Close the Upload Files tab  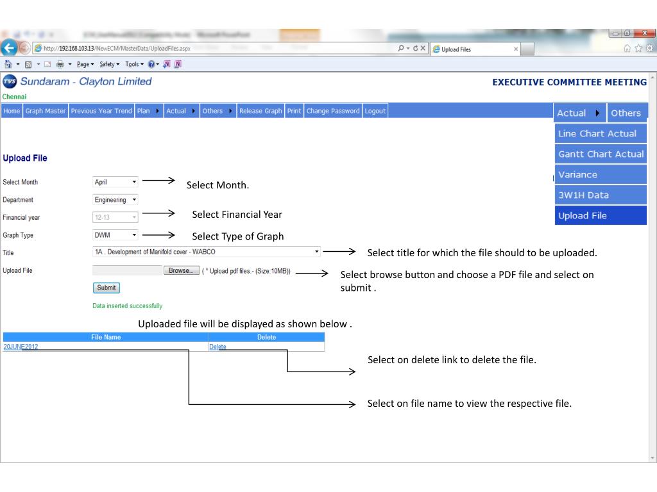click(516, 49)
